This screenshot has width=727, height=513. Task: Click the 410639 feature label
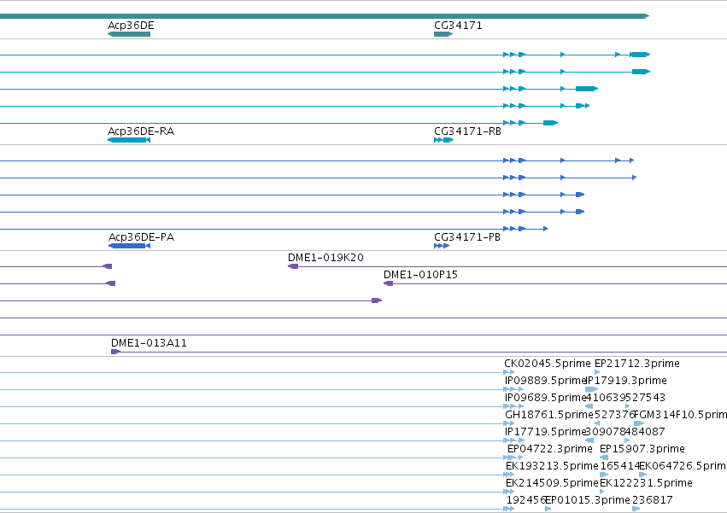click(x=606, y=398)
